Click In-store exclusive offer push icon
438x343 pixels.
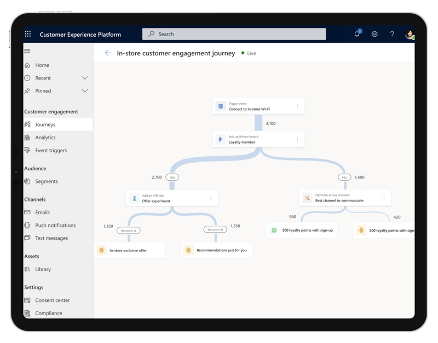pyautogui.click(x=101, y=250)
